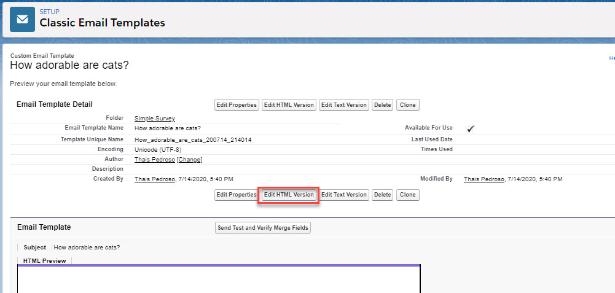Click the Email Template section heading
615x293 pixels.
pos(44,227)
